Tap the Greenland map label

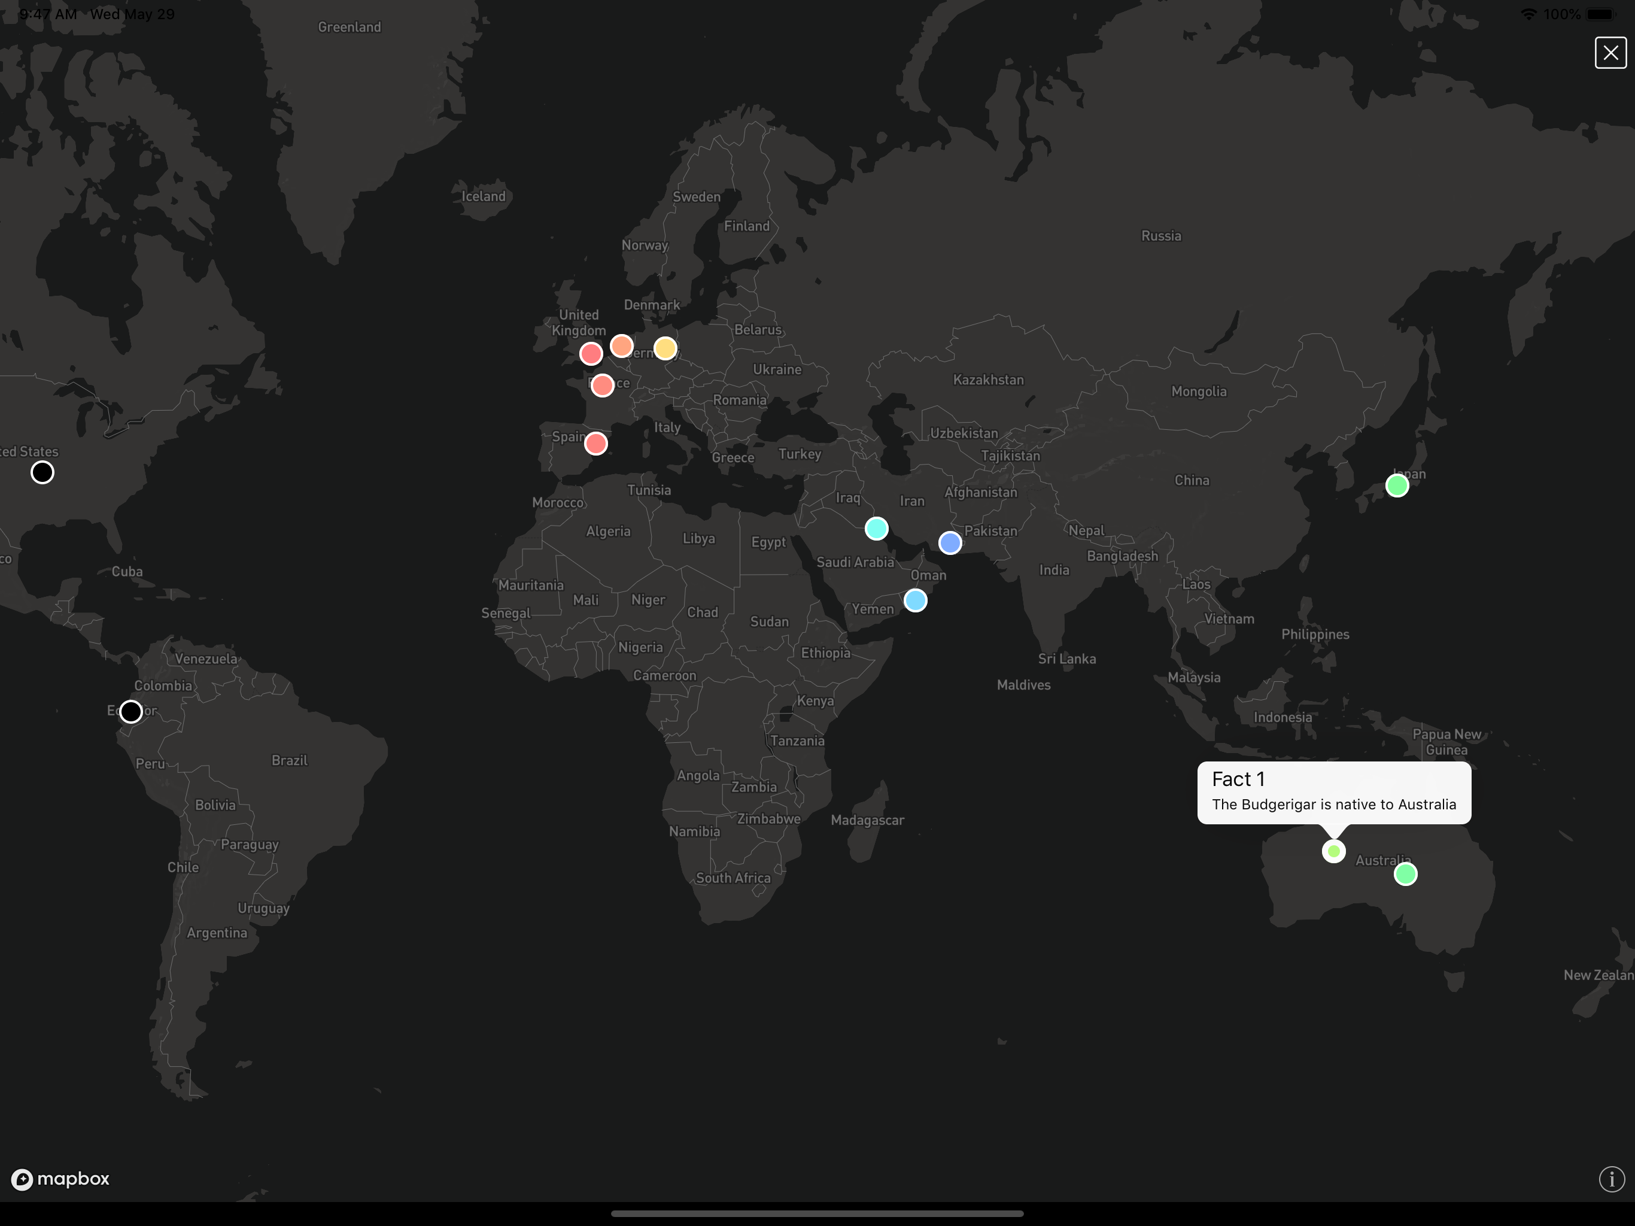pyautogui.click(x=350, y=28)
